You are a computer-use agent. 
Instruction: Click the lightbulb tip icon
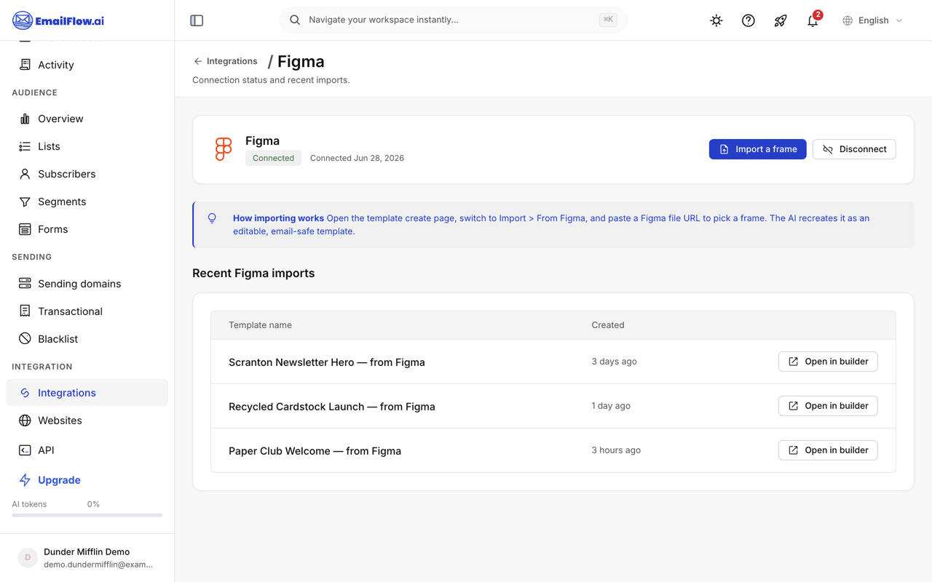point(212,218)
